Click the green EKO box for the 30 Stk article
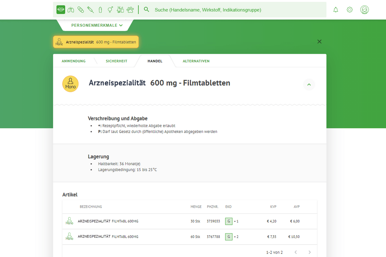 point(228,221)
